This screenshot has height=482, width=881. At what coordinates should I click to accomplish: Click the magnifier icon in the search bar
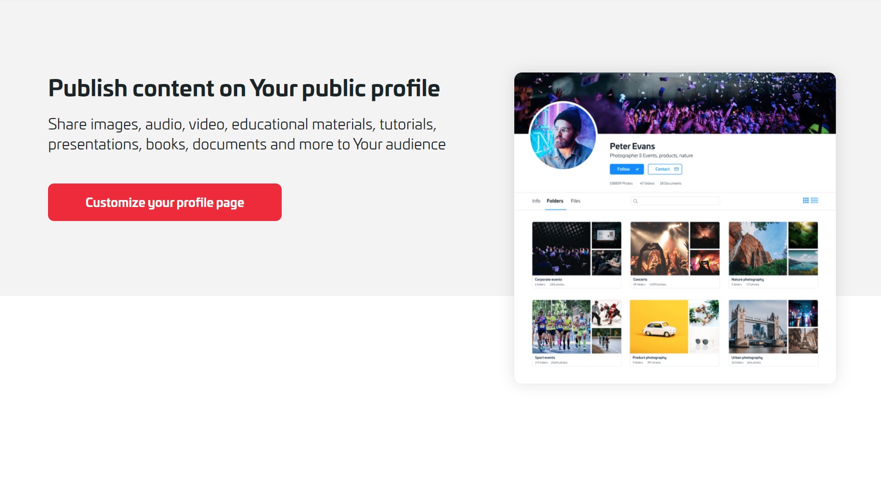tap(635, 200)
